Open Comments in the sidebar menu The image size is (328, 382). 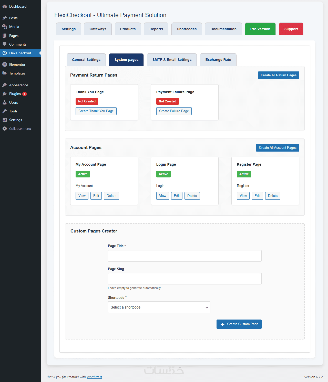tap(20, 44)
